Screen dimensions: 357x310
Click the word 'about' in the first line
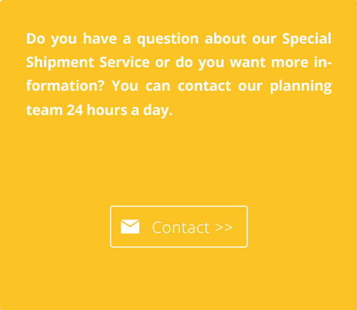tap(226, 39)
